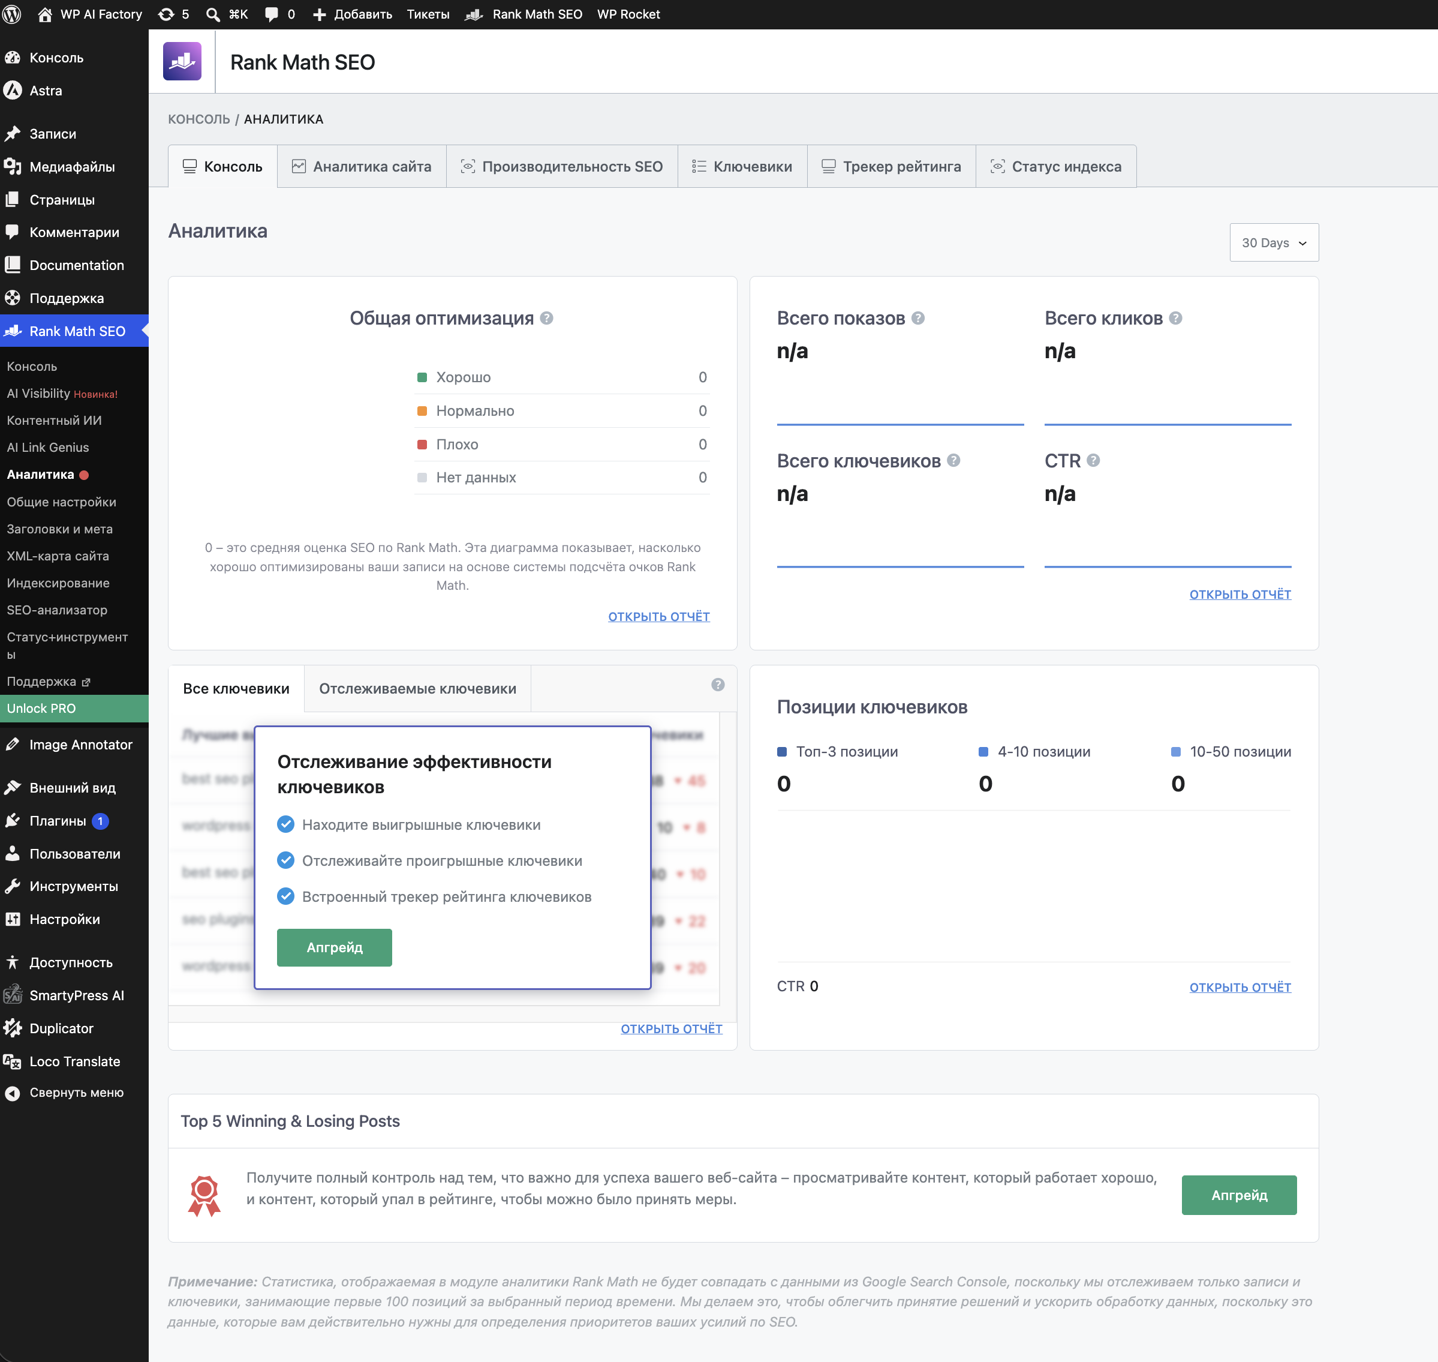
Task: Open the 30 Days period dropdown
Action: pyautogui.click(x=1274, y=242)
